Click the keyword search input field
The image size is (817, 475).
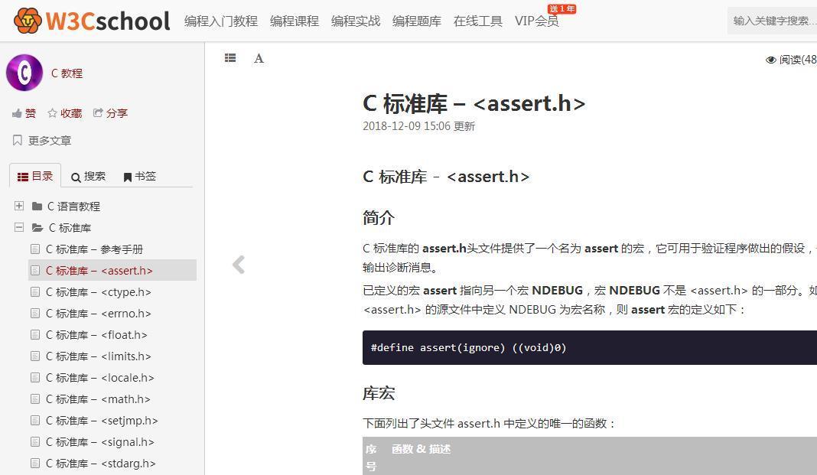773,21
